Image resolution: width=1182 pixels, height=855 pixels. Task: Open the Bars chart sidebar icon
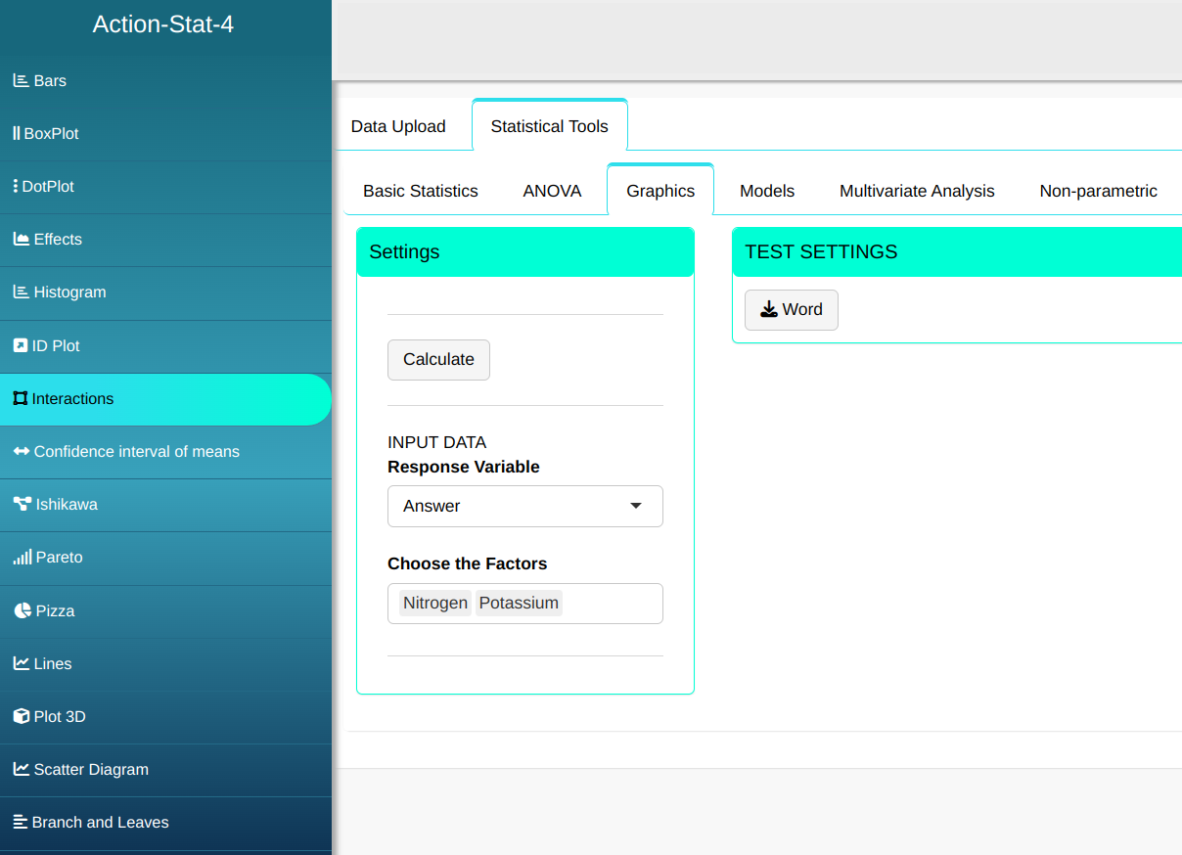pyautogui.click(x=21, y=81)
